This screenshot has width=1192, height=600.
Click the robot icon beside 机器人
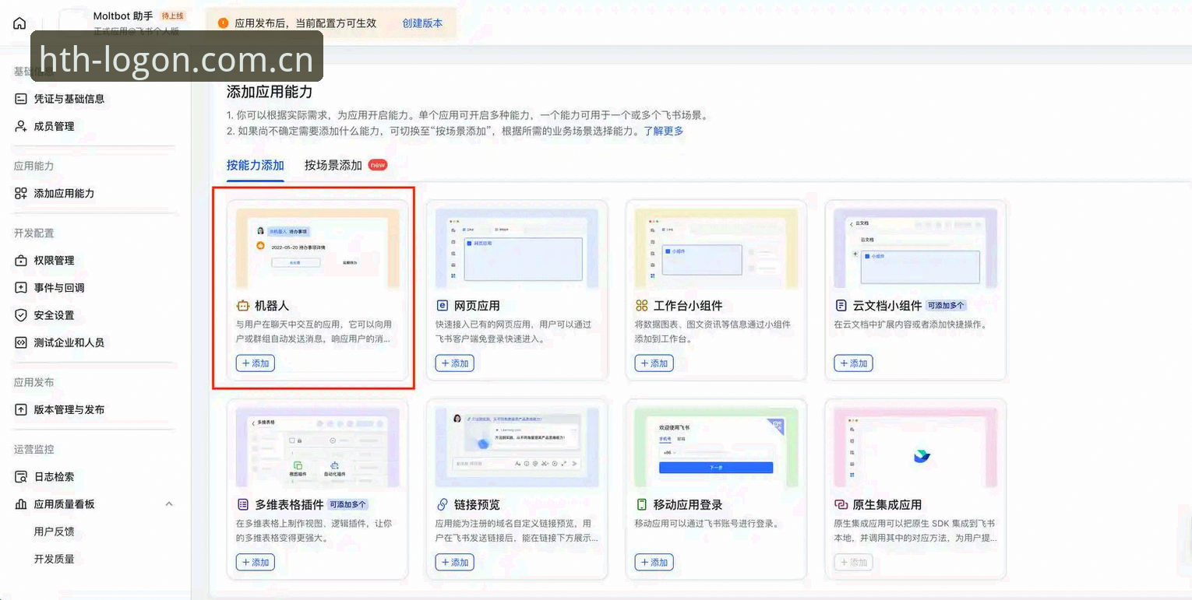(242, 306)
